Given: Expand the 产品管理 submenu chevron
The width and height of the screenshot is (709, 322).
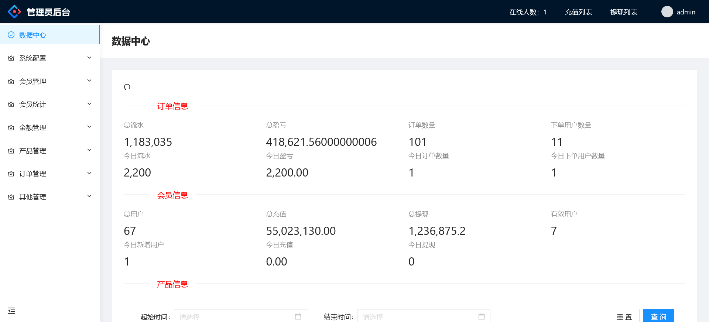Looking at the screenshot, I should (x=89, y=150).
